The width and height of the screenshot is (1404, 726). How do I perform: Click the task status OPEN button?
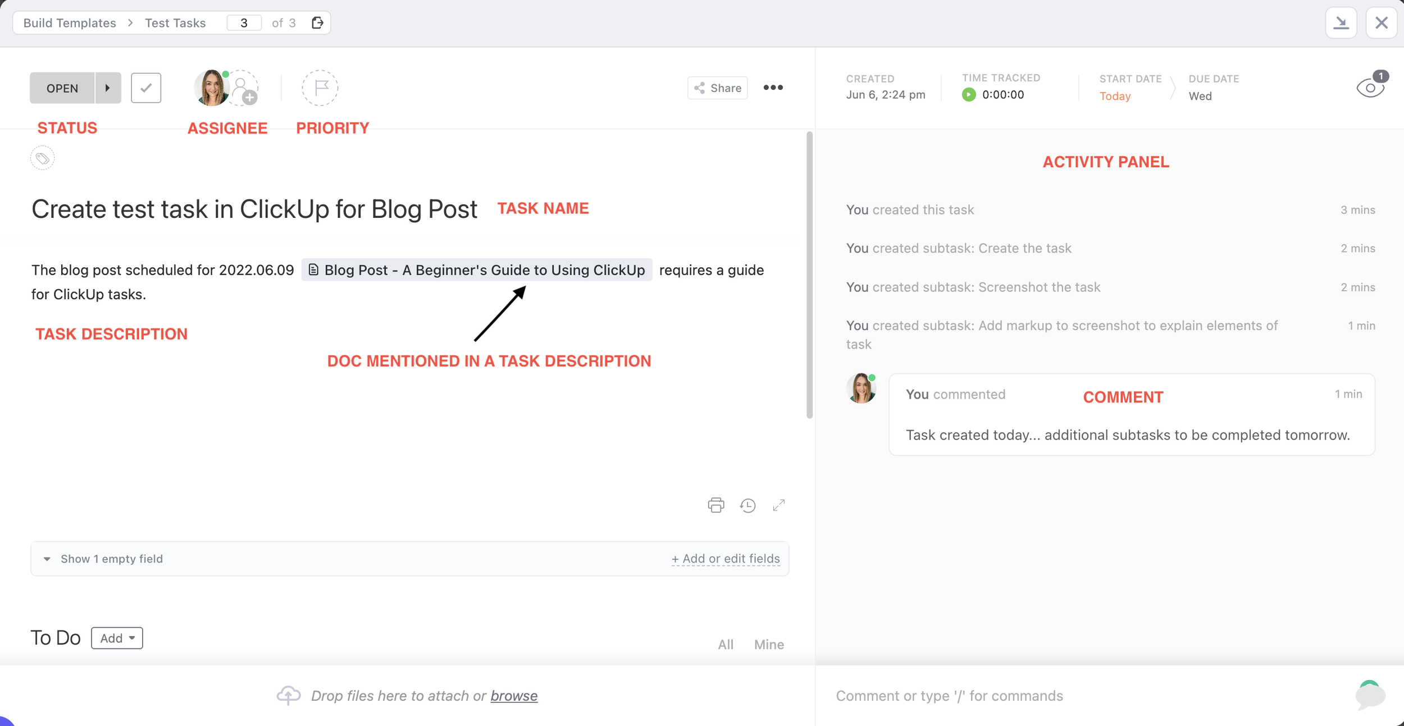point(62,88)
